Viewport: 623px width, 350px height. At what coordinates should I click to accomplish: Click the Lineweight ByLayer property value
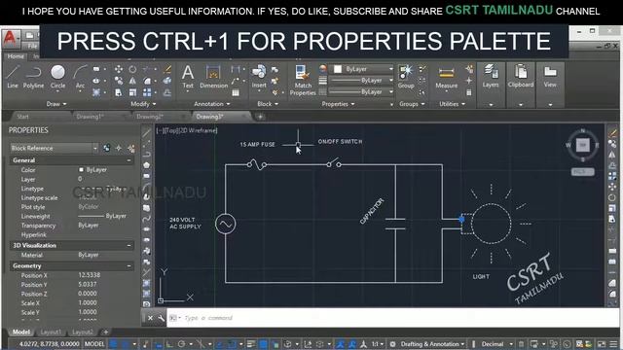coord(102,216)
